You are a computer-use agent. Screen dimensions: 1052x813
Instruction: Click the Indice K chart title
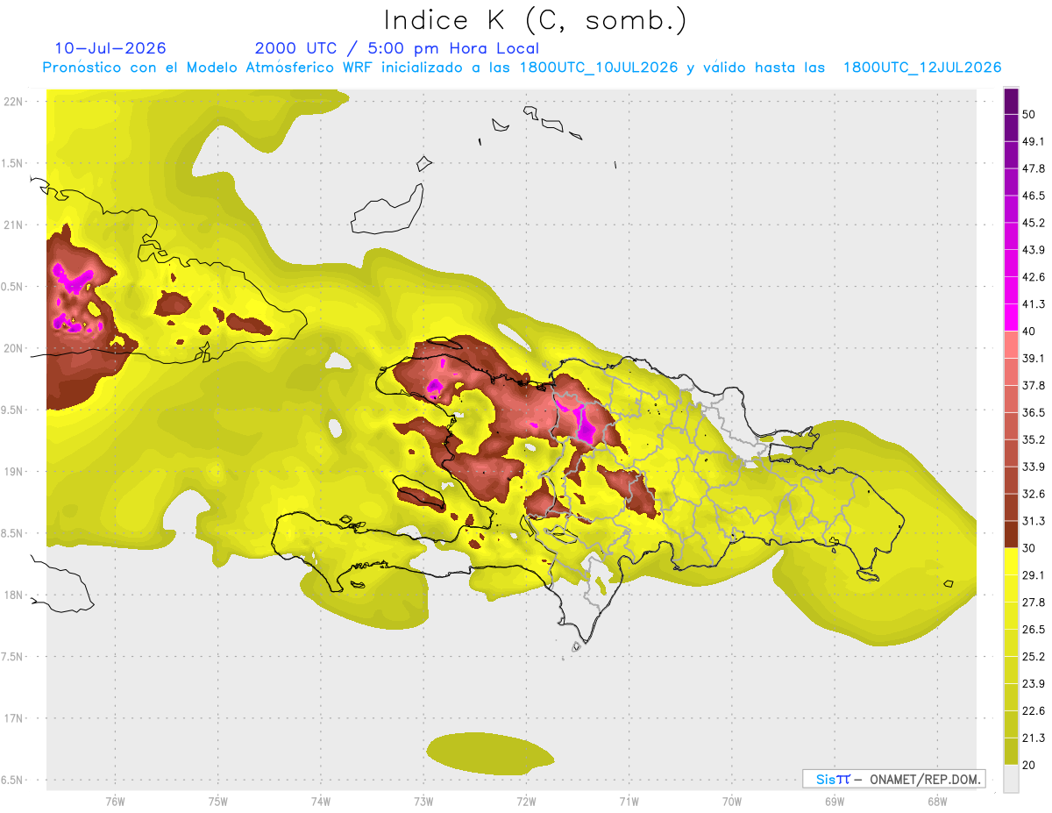(535, 20)
